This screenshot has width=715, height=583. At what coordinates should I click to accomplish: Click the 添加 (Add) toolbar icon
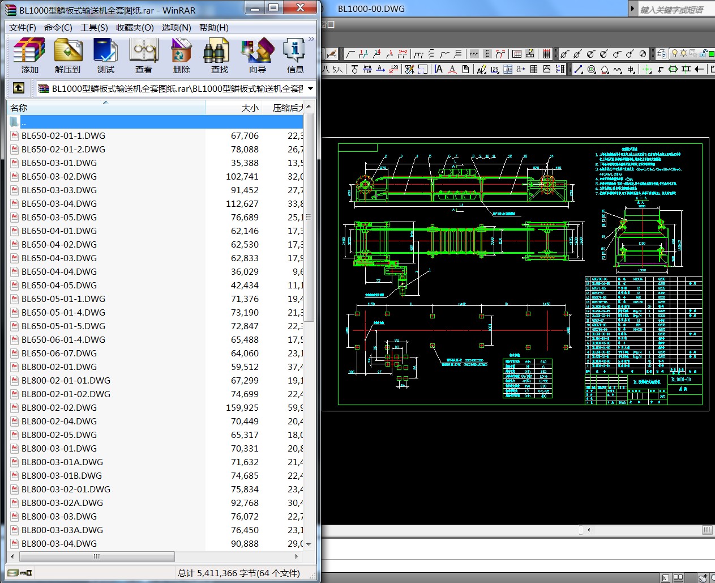pos(29,56)
